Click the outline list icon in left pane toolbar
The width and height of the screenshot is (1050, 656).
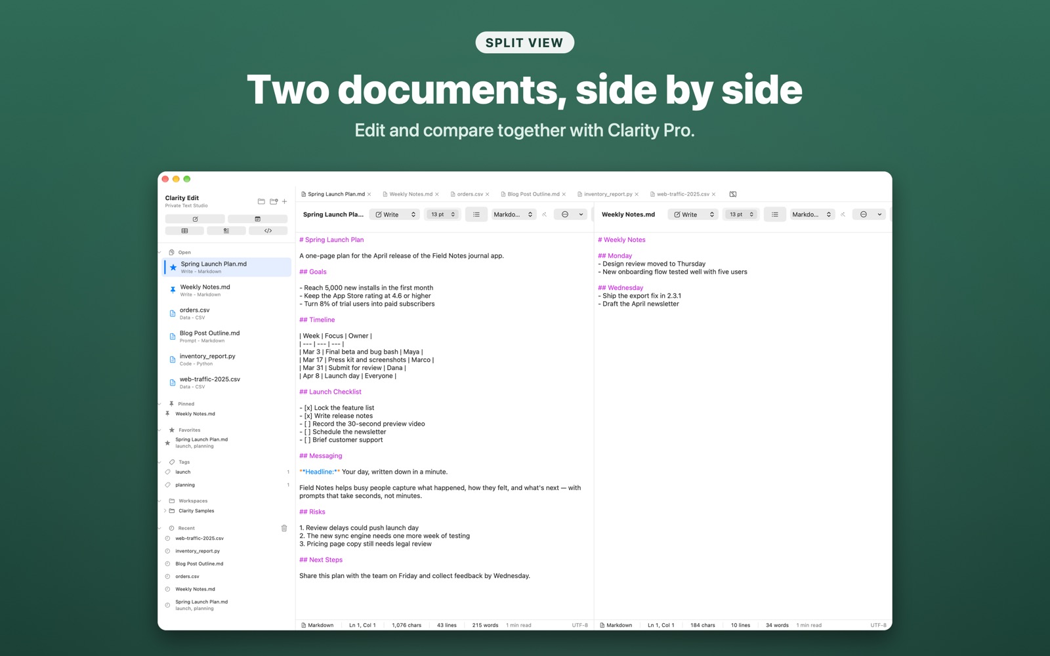tap(476, 215)
